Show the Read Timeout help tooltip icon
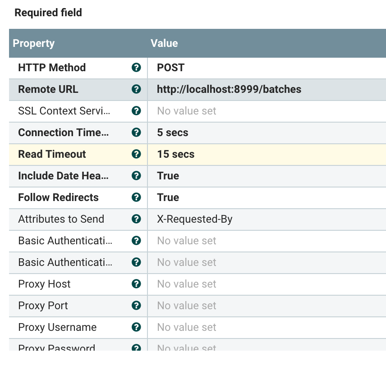The height and width of the screenshot is (375, 386). [x=136, y=154]
